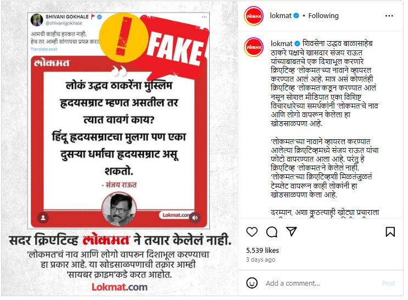Click the FAKE-stamped post image
This screenshot has height=300, width=408.
pyautogui.click(x=119, y=149)
